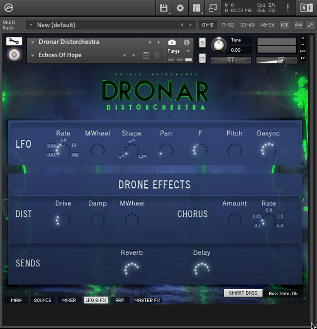317x329 pixels.
Task: Select next multi rack preset arrow
Action: [x=190, y=25]
